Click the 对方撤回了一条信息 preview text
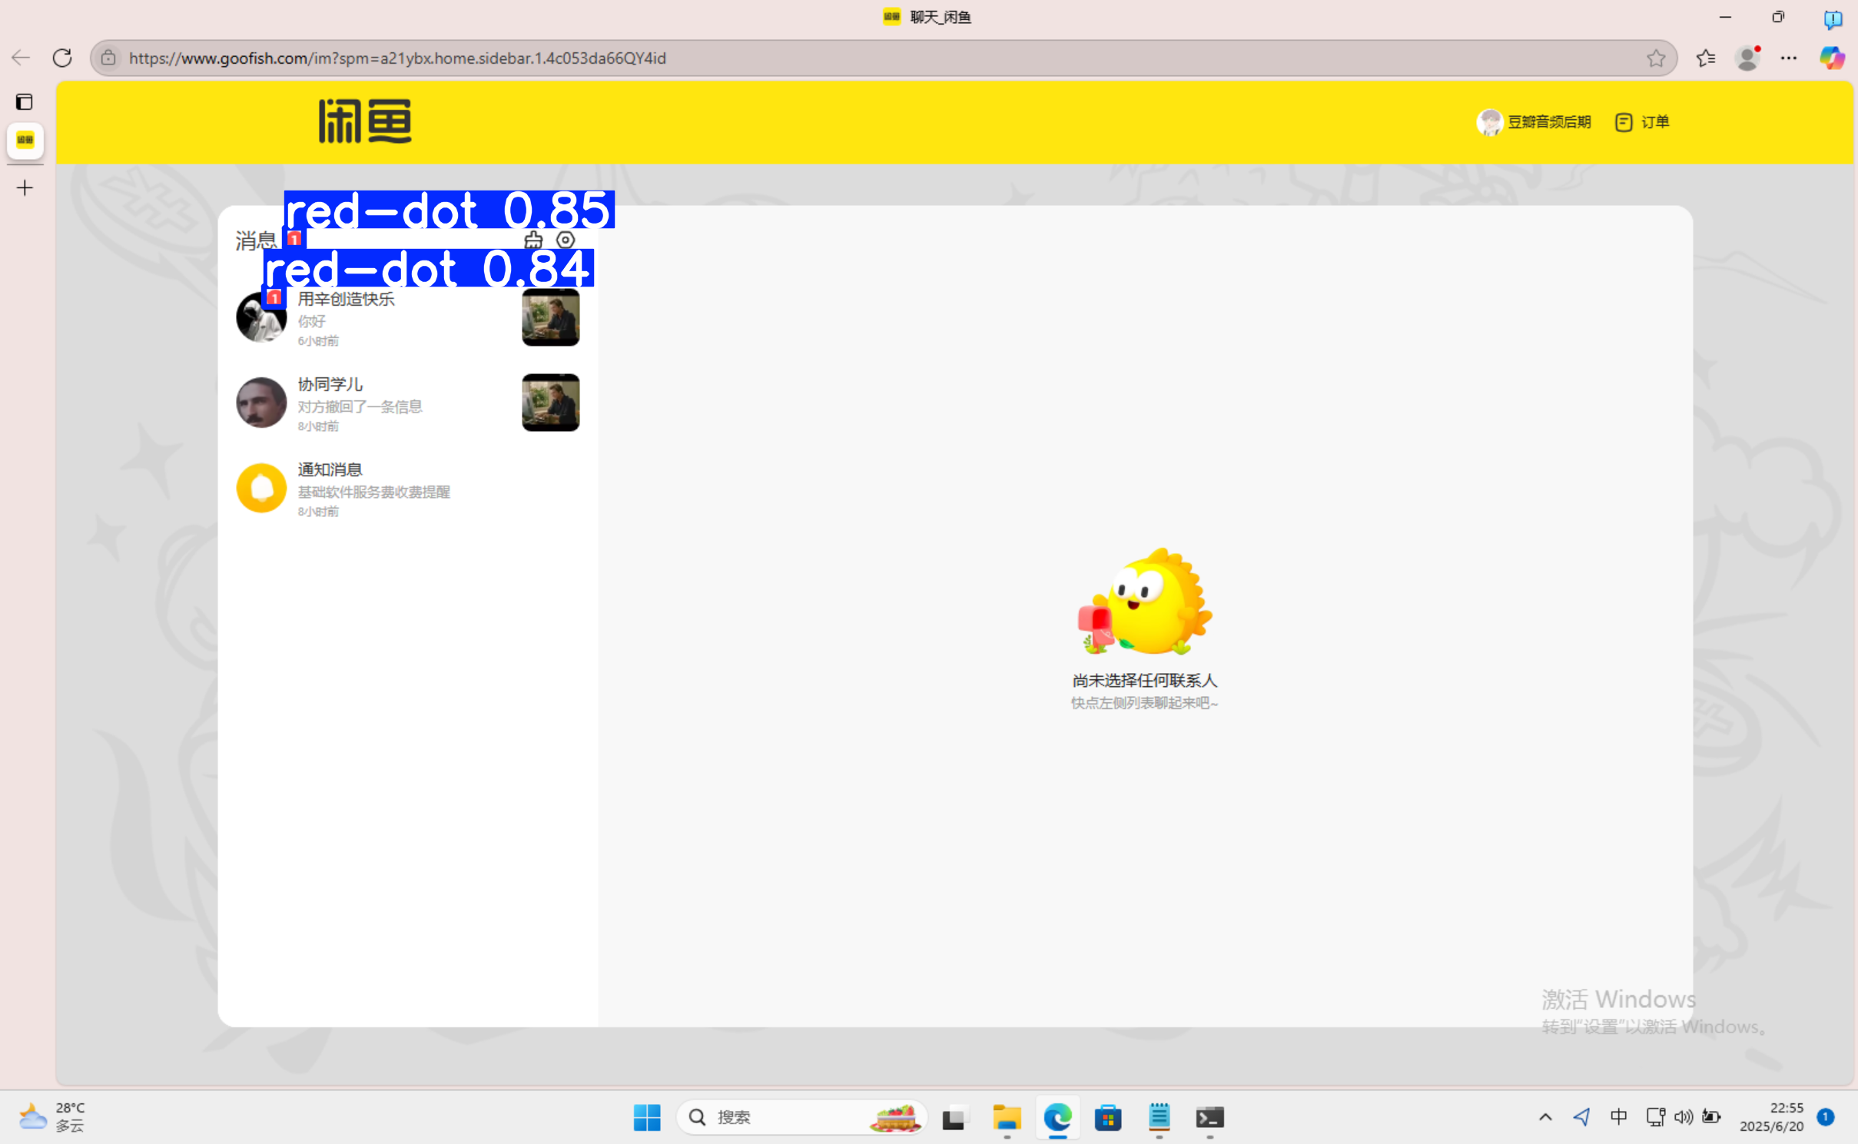Screen dimensions: 1858x1144 click(360, 406)
